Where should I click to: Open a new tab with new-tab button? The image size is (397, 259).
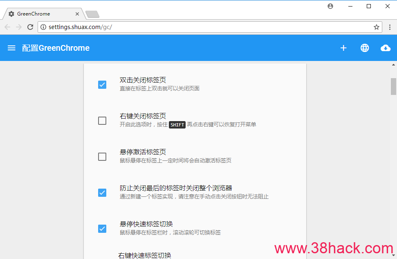[x=92, y=14]
